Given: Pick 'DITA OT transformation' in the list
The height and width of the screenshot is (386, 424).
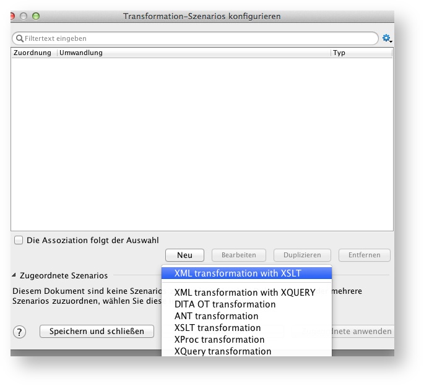Looking at the screenshot, I should (225, 304).
